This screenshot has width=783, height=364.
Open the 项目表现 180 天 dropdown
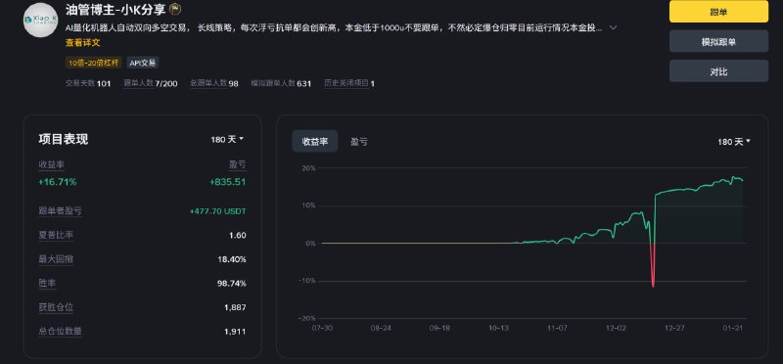(x=227, y=139)
